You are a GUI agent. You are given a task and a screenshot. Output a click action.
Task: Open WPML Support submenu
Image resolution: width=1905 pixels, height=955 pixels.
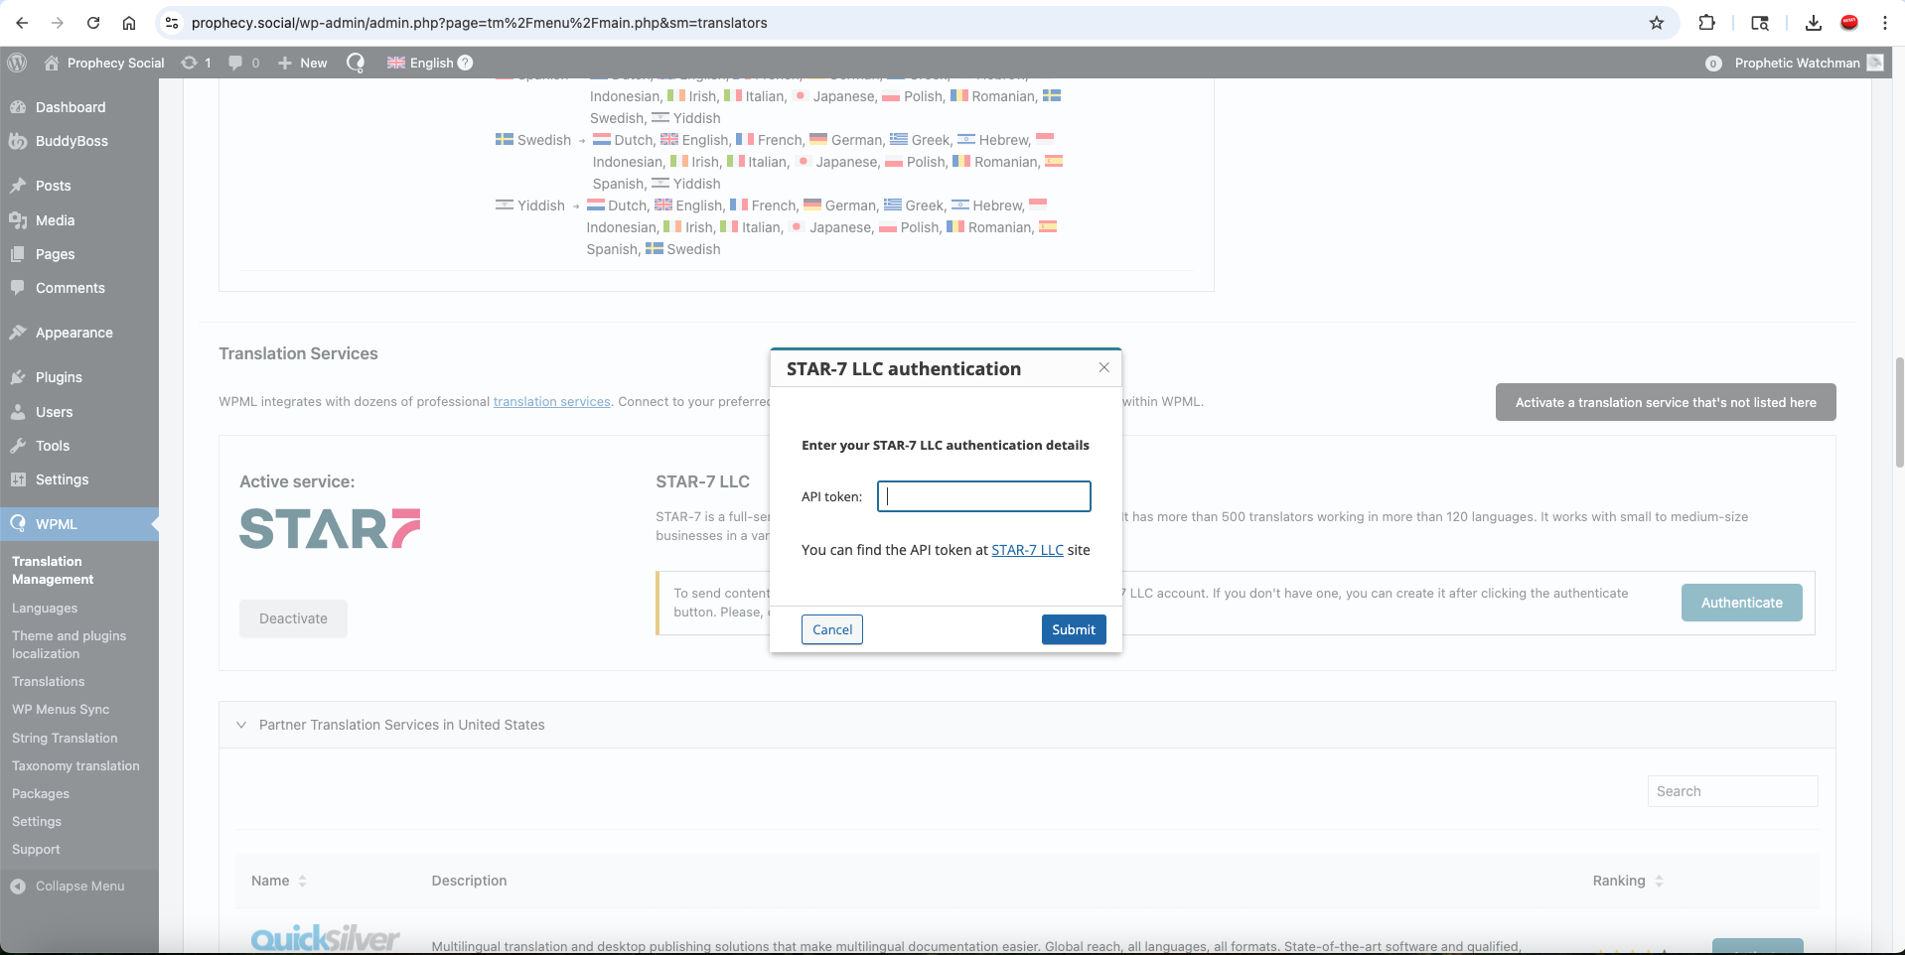point(36,849)
